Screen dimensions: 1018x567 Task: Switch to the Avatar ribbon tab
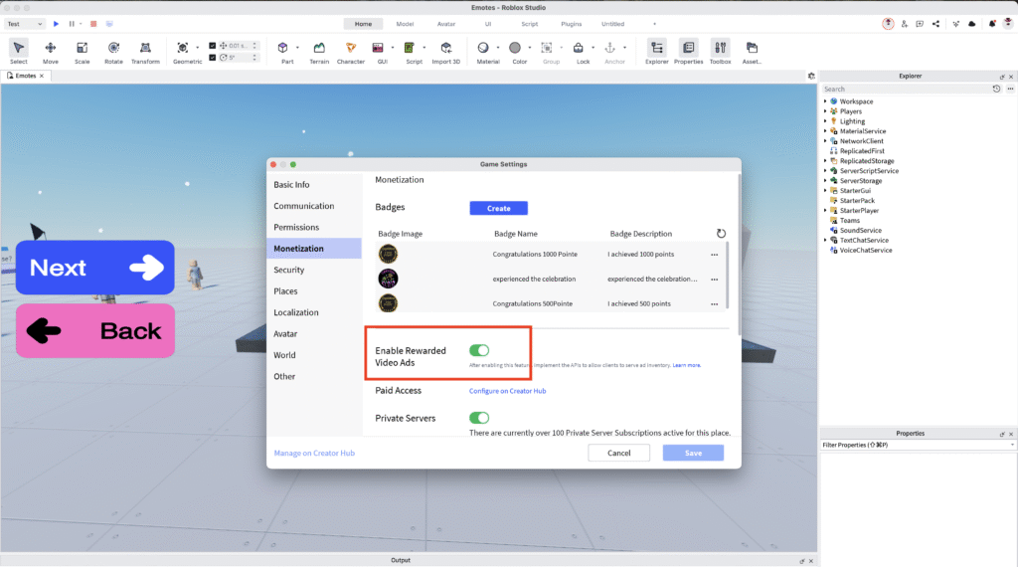click(446, 23)
